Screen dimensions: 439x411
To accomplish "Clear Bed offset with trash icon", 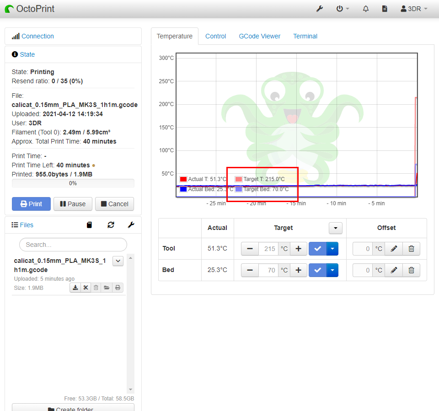I will tap(411, 270).
